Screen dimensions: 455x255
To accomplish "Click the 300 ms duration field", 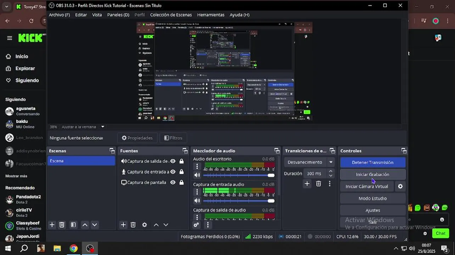I will (315, 174).
